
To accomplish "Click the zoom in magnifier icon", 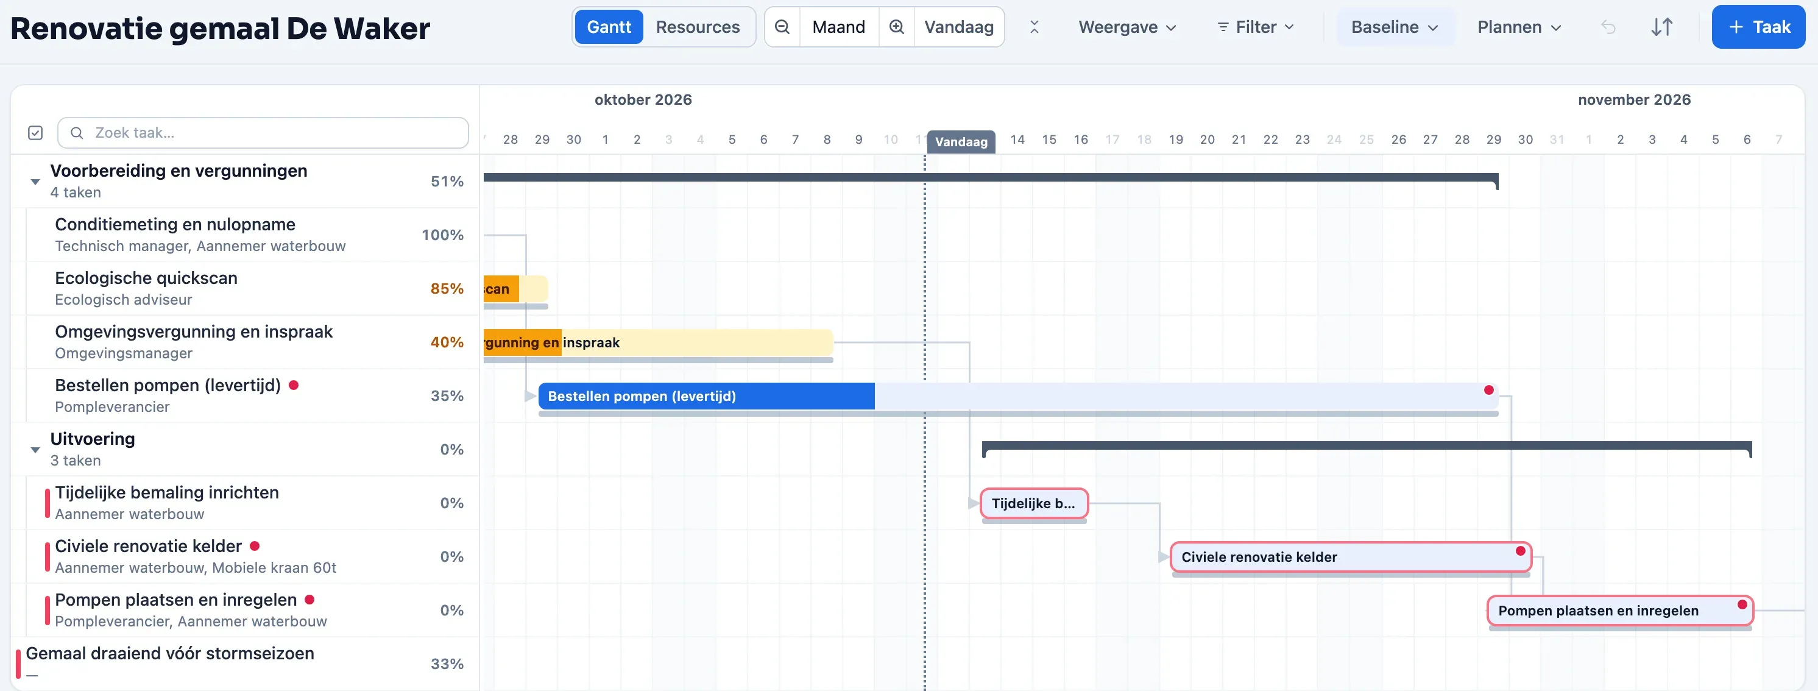I will tap(896, 27).
